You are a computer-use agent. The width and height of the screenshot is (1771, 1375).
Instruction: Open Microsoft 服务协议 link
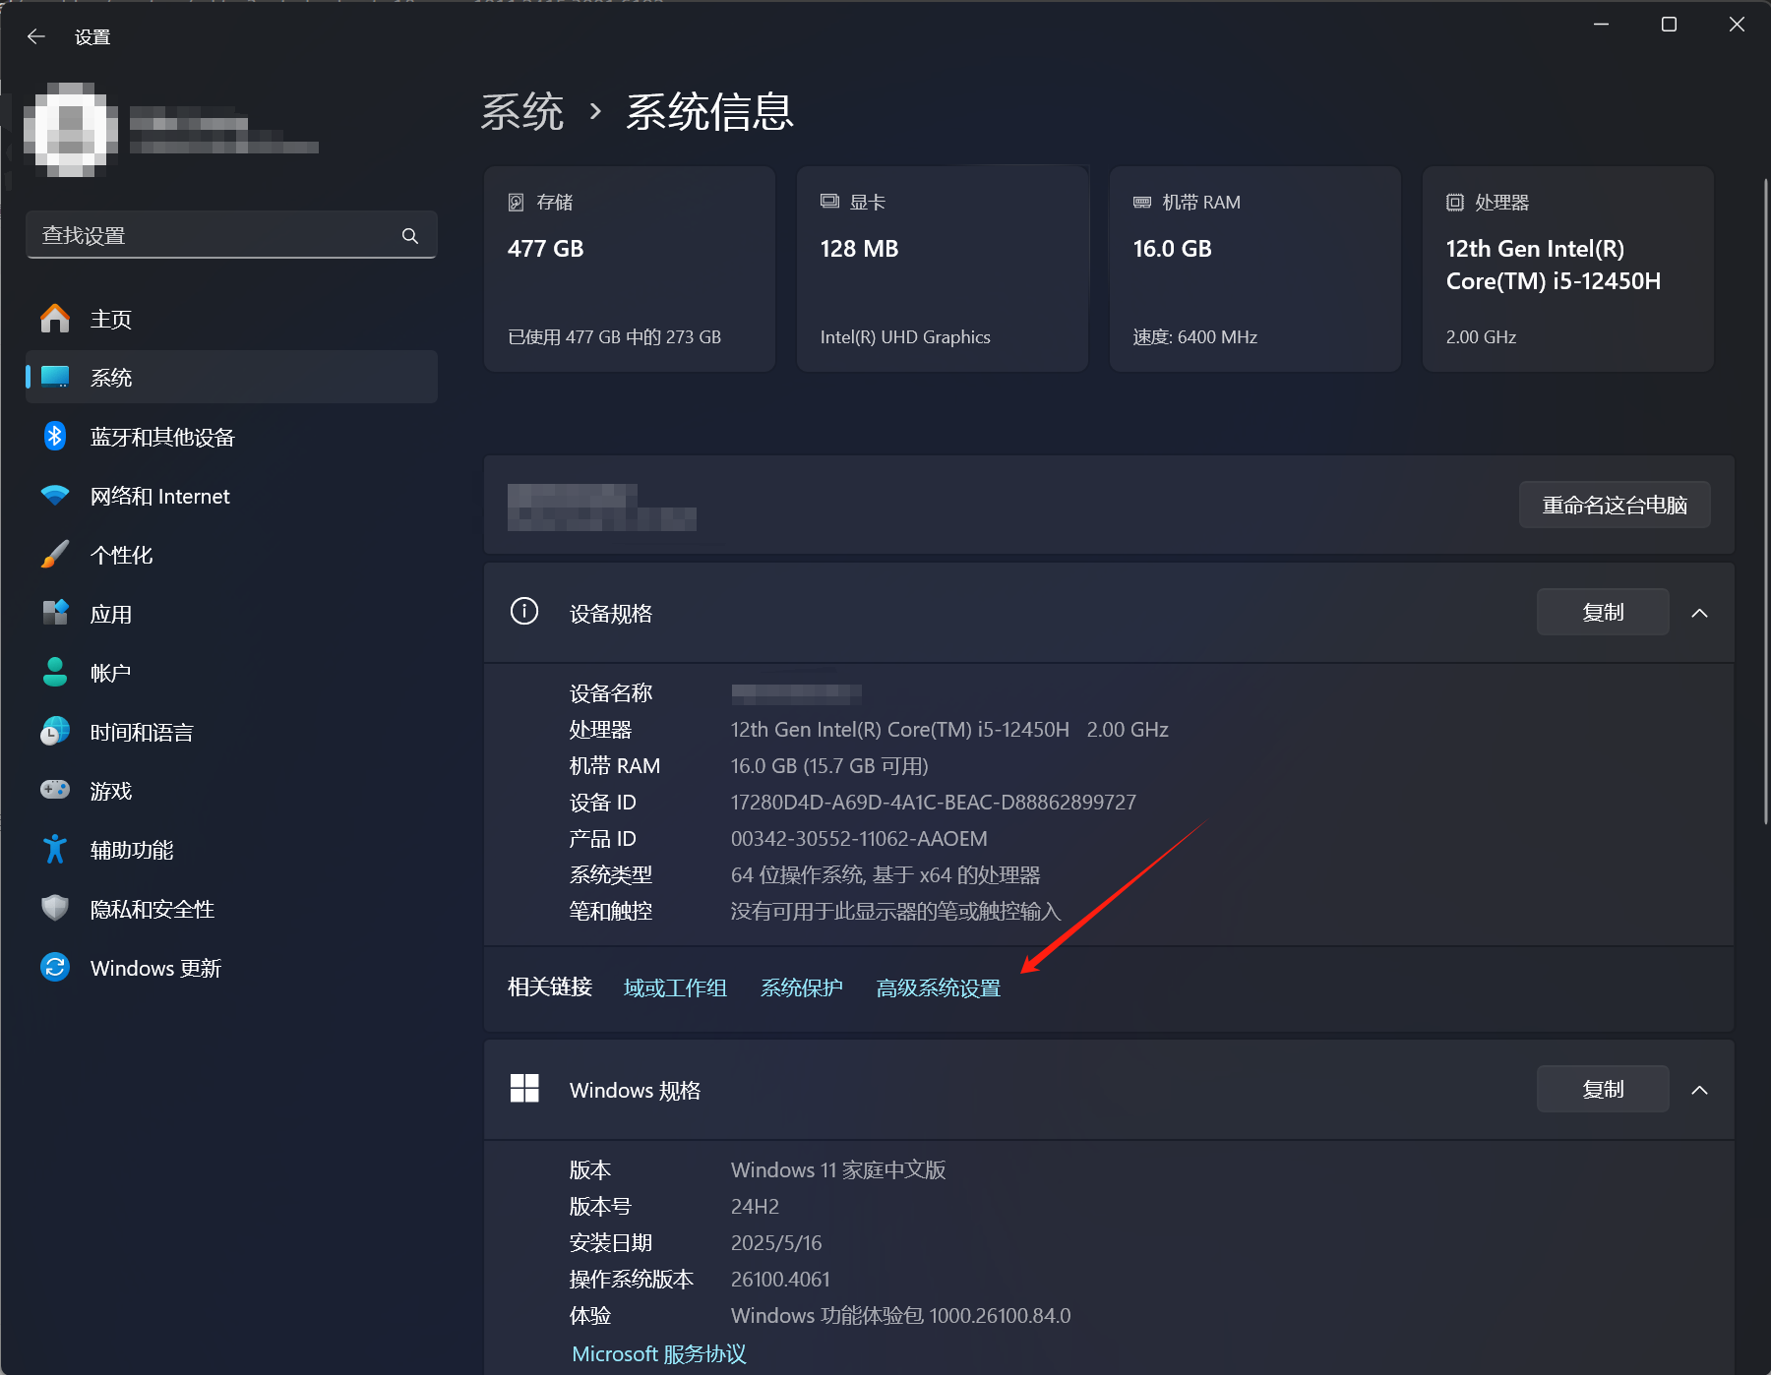point(659,1353)
